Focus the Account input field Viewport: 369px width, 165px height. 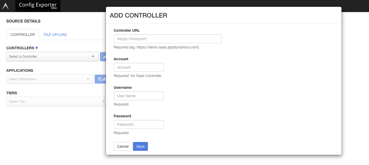coord(139,67)
